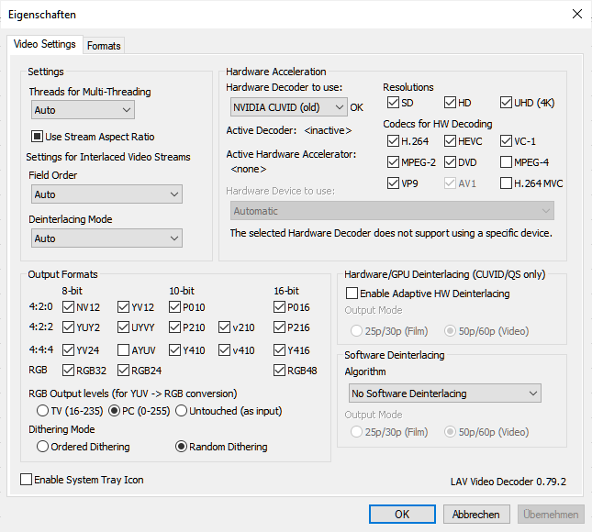This screenshot has height=532, width=592.
Task: Enable MPEG-4 hardware decoding codec
Action: pyautogui.click(x=507, y=162)
